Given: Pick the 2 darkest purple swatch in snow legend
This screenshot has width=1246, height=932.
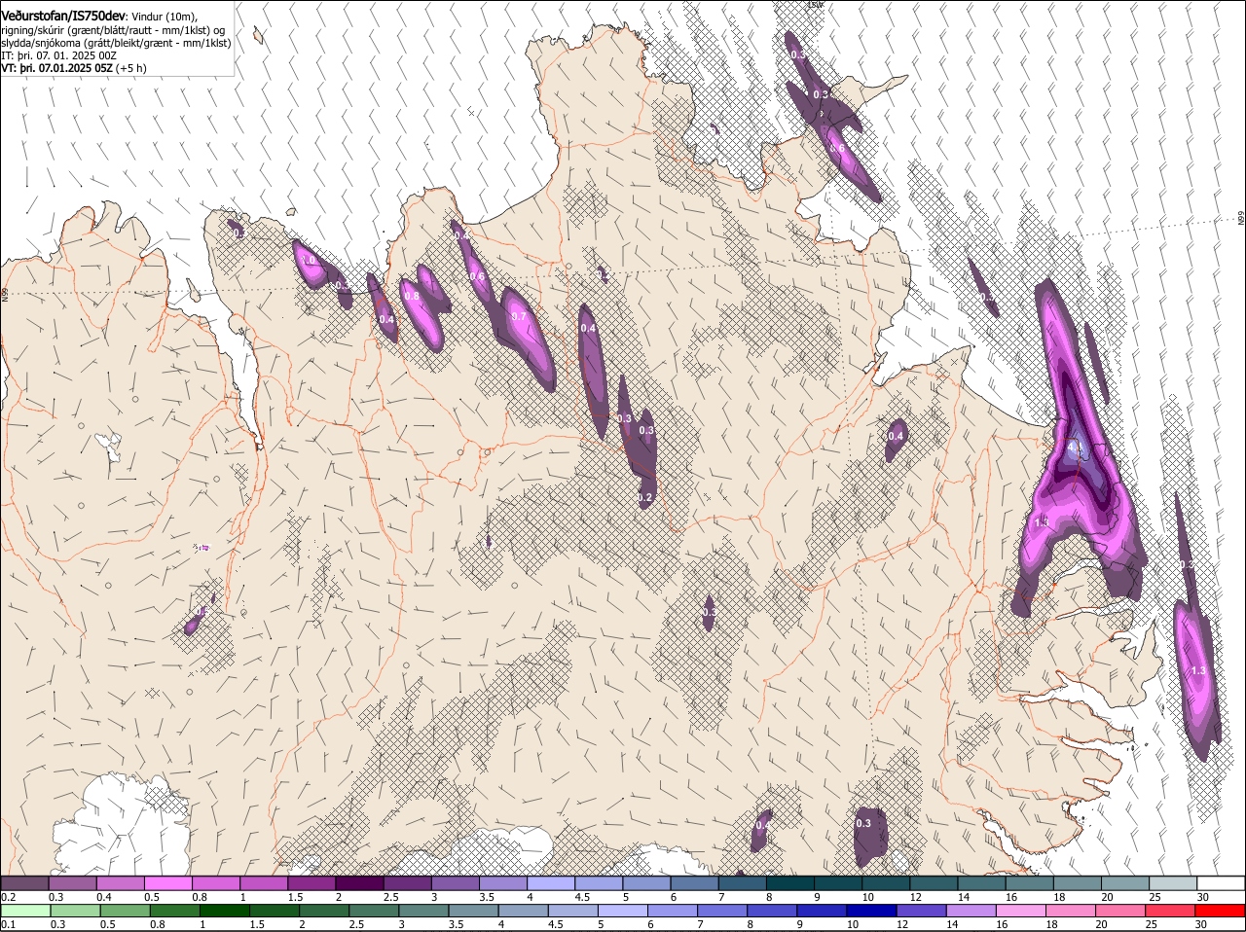Looking at the screenshot, I should 359,883.
